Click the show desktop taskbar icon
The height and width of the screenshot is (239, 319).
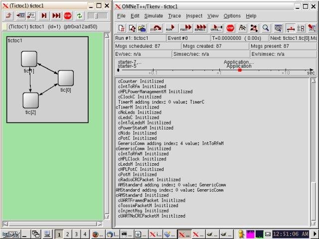pyautogui.click(x=47, y=235)
